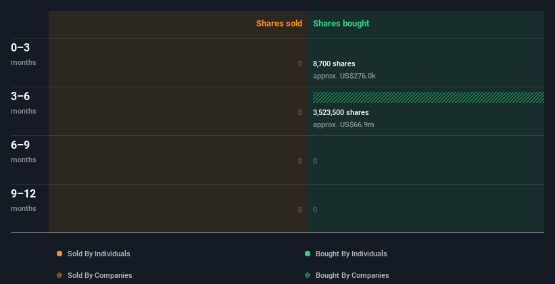The height and width of the screenshot is (284, 555).
Task: Click the green hatched 3–6 months bar
Action: [x=428, y=97]
